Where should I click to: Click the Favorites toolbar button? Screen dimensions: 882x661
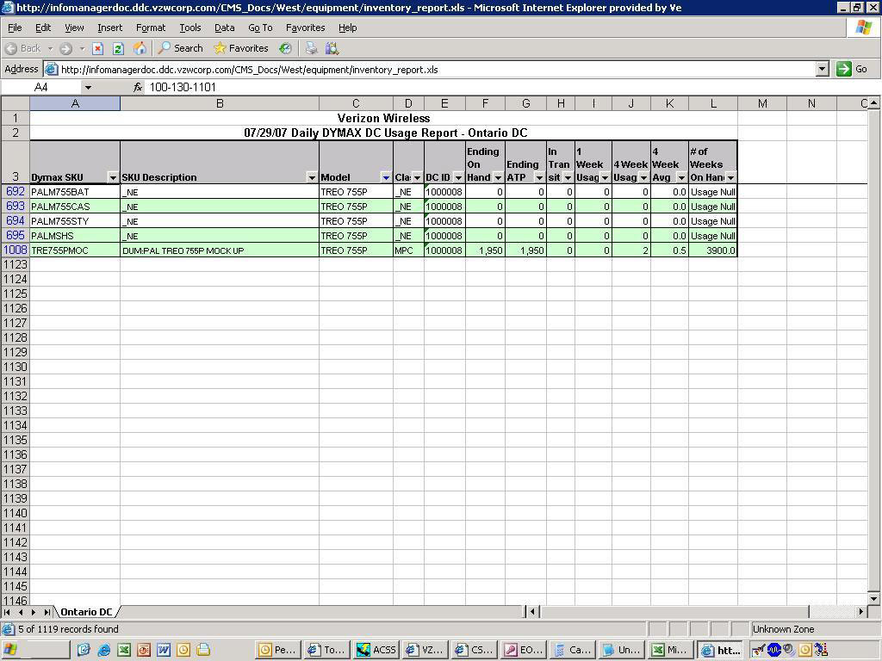(241, 48)
